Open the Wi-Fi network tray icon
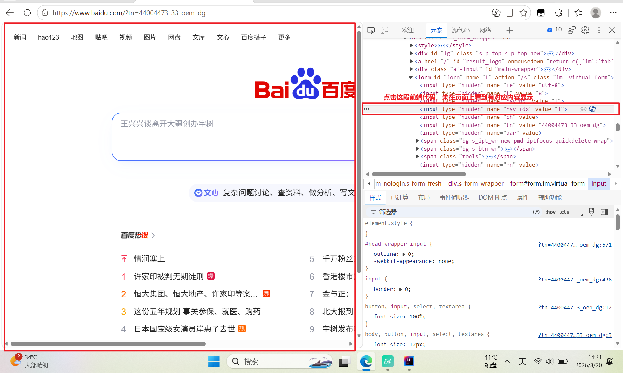The height and width of the screenshot is (373, 623). [x=538, y=361]
